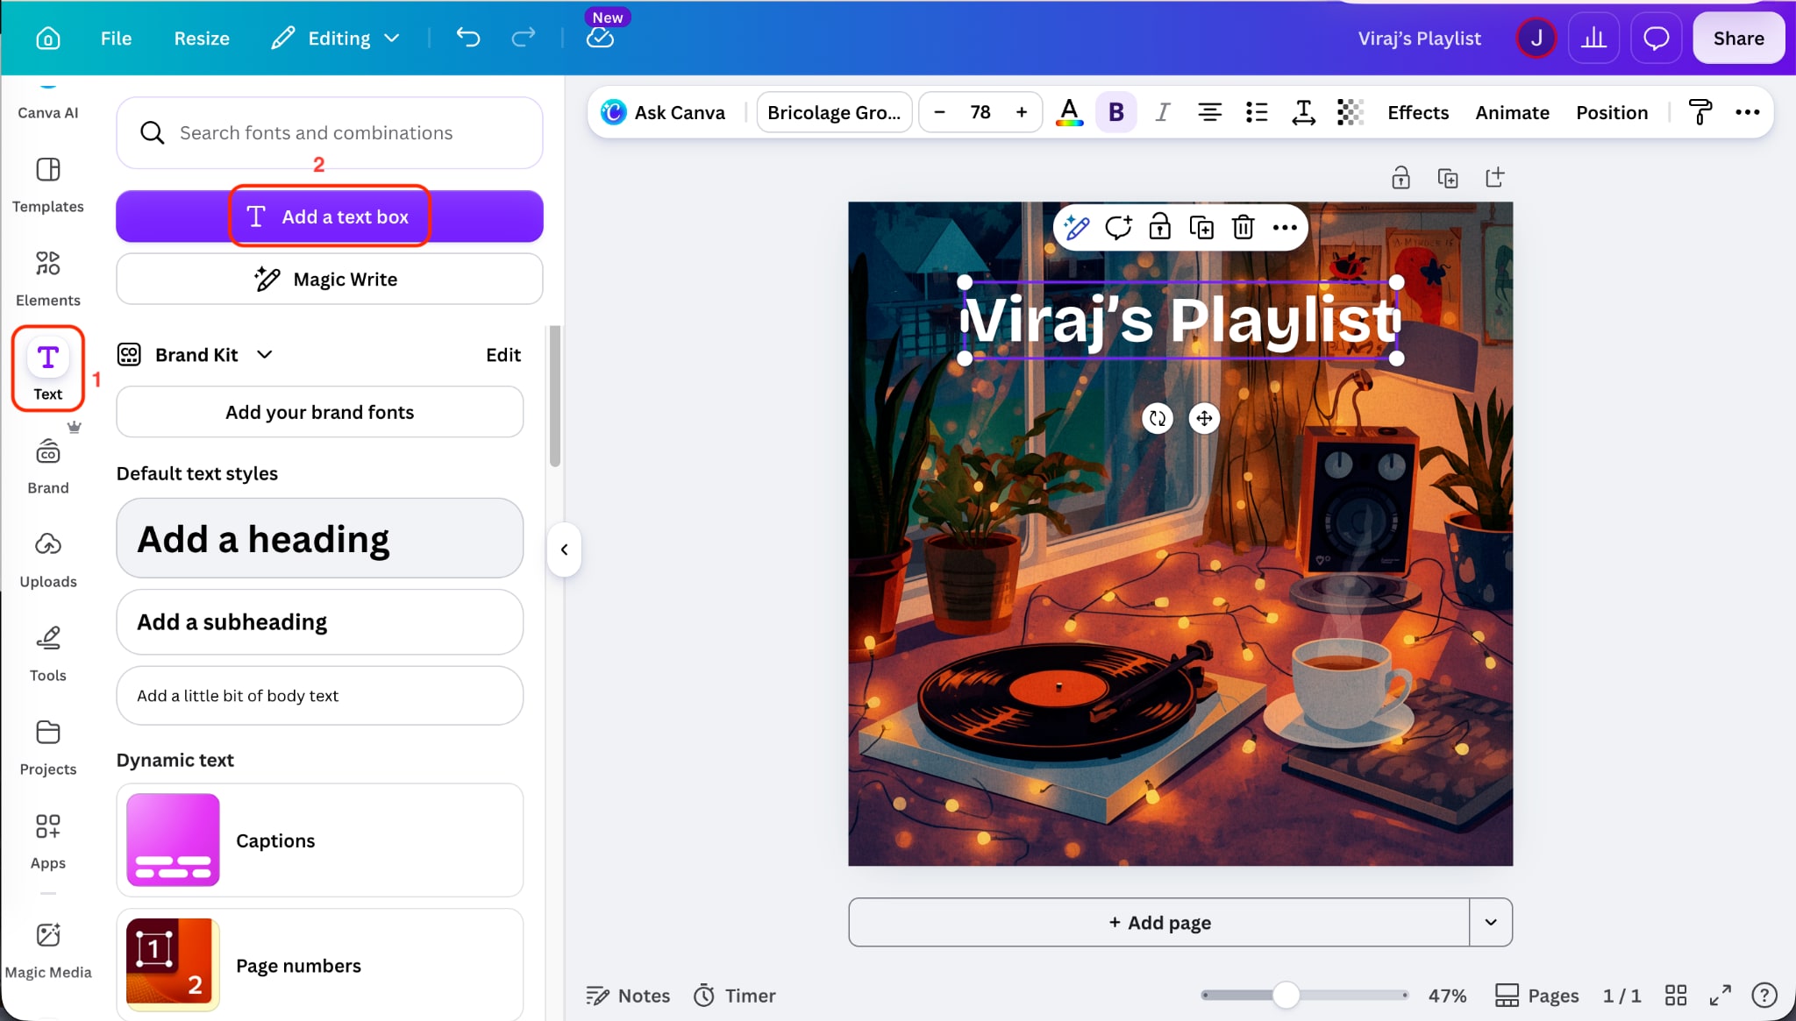The image size is (1796, 1021).
Task: Open the Canva AI sidebar tab
Action: (x=48, y=103)
